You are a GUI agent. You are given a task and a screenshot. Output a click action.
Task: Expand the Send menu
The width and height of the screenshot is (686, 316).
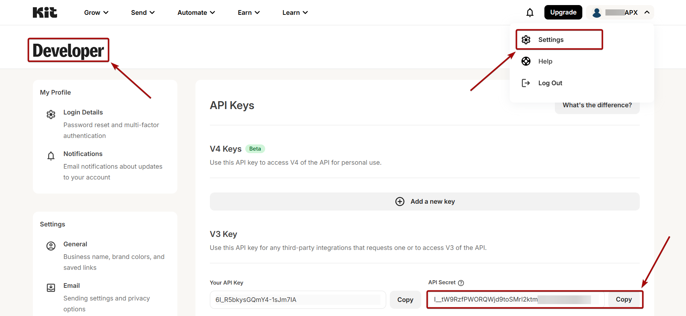tap(143, 13)
